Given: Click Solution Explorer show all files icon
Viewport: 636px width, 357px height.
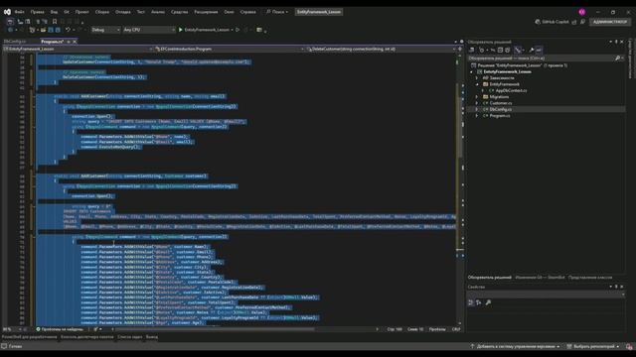Looking at the screenshot, I should click(508, 50).
